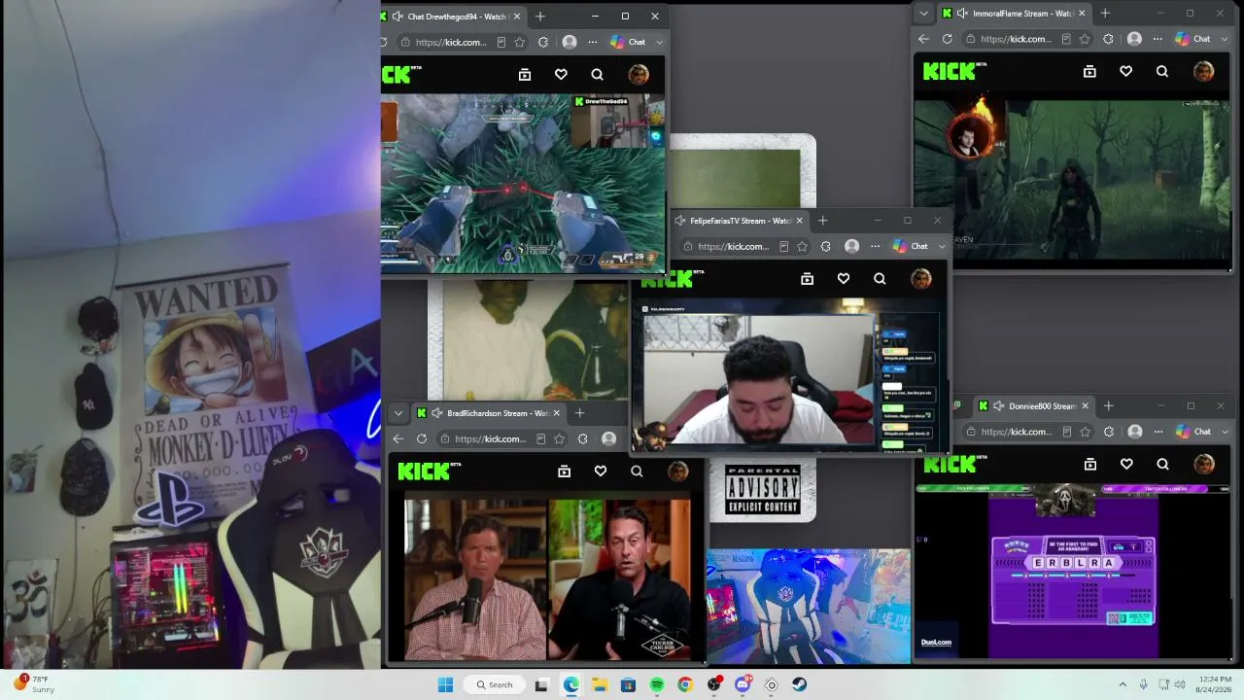Open the Windows Start menu
Viewport: 1244px width, 700px height.
coord(445,684)
